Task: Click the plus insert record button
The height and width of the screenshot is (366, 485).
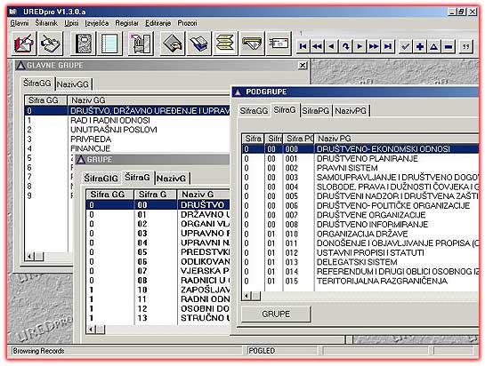Action: tap(420, 46)
